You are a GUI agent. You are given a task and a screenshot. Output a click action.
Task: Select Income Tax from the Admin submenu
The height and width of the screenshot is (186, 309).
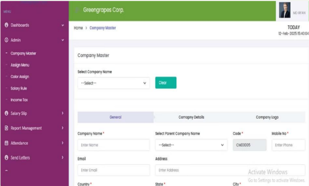[x=19, y=100]
